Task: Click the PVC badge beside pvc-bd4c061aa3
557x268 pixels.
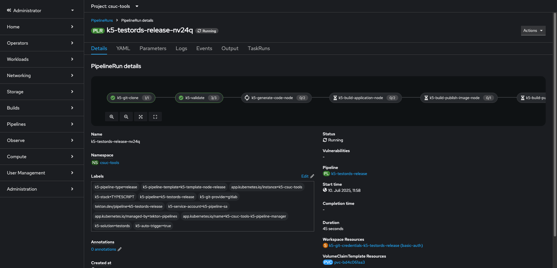Action: (328, 262)
